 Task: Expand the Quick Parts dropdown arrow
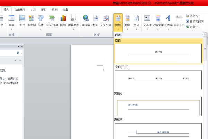(x=158, y=29)
